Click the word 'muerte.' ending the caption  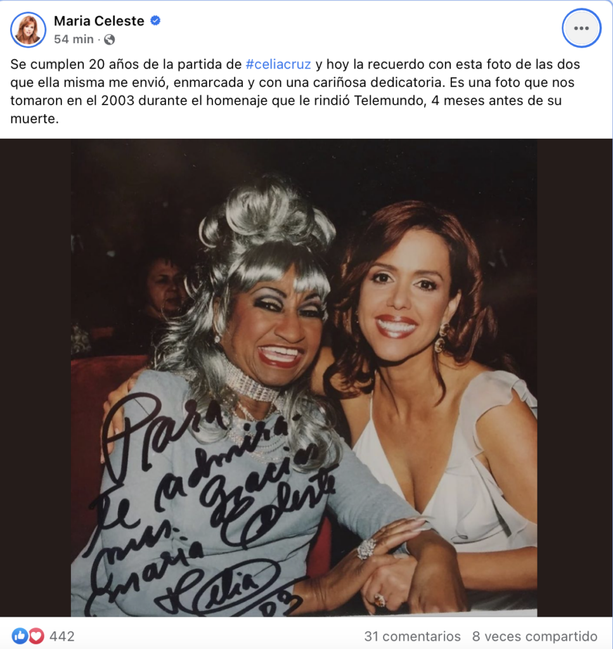[x=34, y=119]
